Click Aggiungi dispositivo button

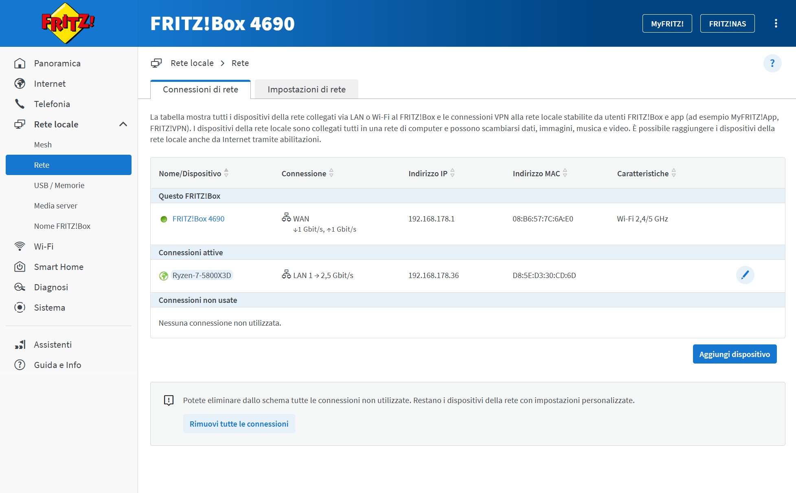735,354
